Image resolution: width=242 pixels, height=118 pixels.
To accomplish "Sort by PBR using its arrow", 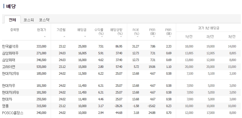I will click(170, 37).
